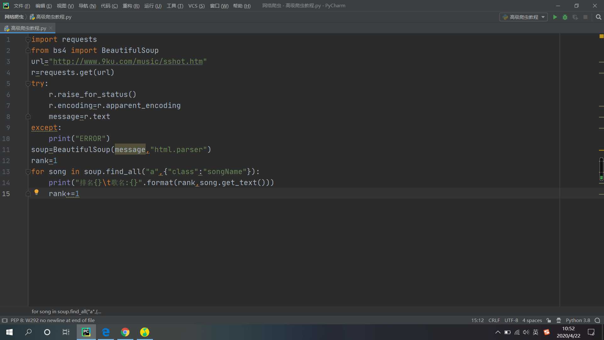
Task: Open the inspection profile hector icon
Action: click(x=559, y=320)
